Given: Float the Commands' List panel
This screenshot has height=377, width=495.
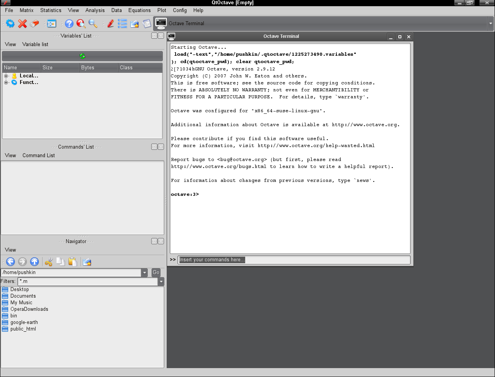Looking at the screenshot, I should click(x=154, y=147).
